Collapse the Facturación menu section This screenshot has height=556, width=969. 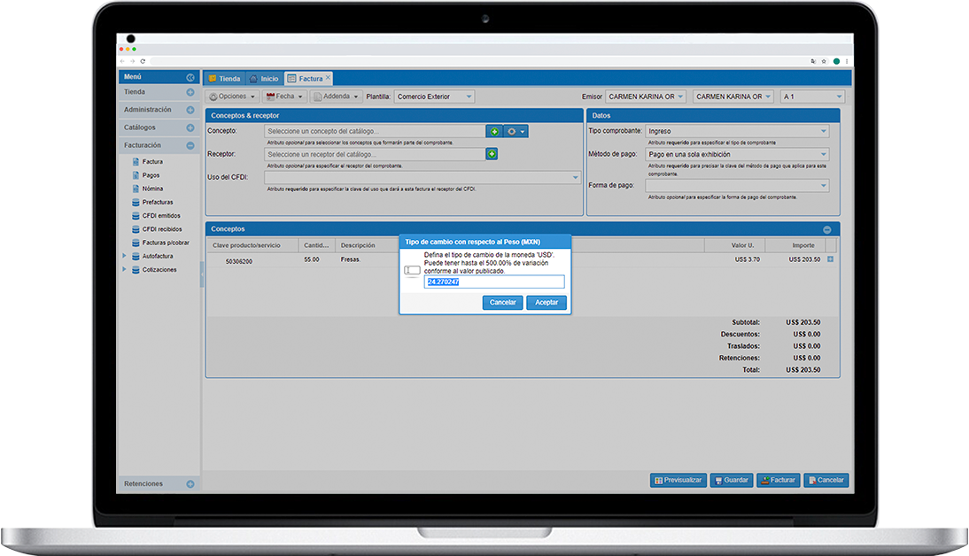[x=190, y=145]
